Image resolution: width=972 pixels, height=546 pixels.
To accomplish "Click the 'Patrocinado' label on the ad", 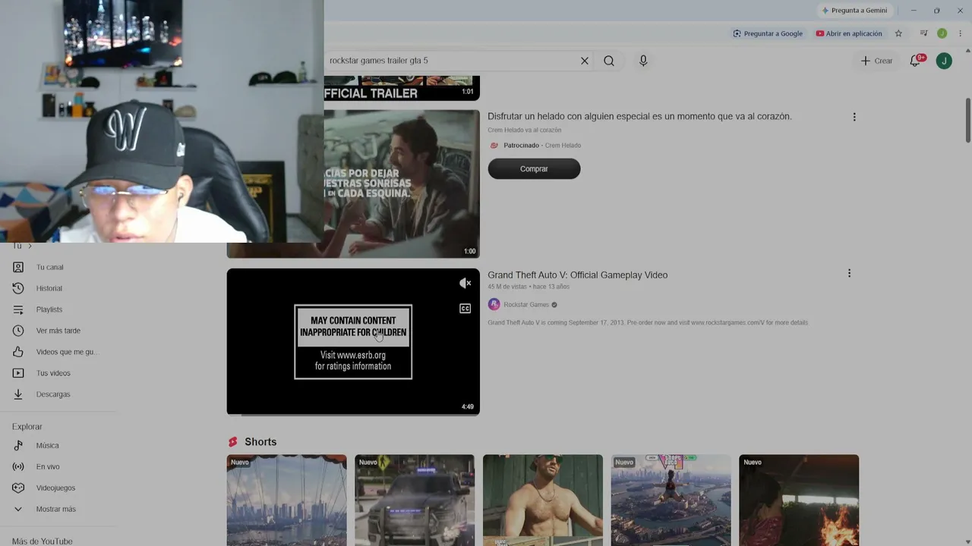I will pyautogui.click(x=521, y=146).
